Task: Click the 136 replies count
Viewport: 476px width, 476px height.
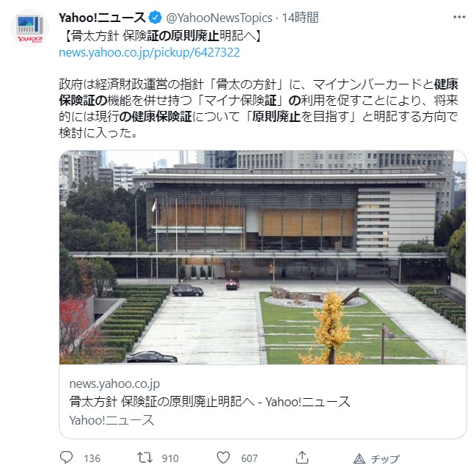Action: click(x=92, y=458)
